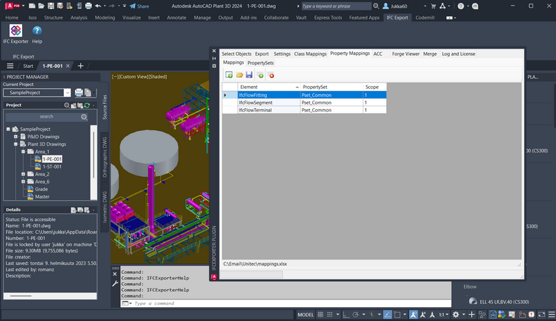
Task: Expand the Area_2 folder
Action: click(x=23, y=174)
